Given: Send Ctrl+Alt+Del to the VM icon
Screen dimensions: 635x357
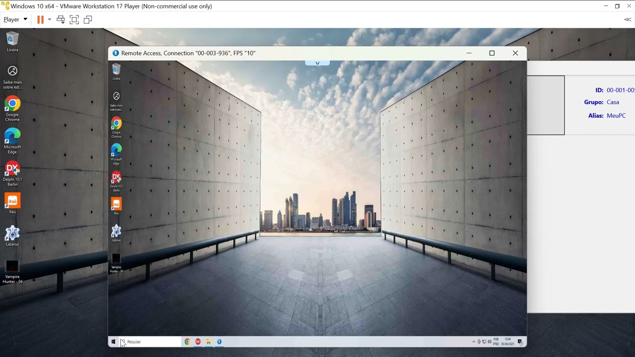Looking at the screenshot, I should pyautogui.click(x=61, y=19).
